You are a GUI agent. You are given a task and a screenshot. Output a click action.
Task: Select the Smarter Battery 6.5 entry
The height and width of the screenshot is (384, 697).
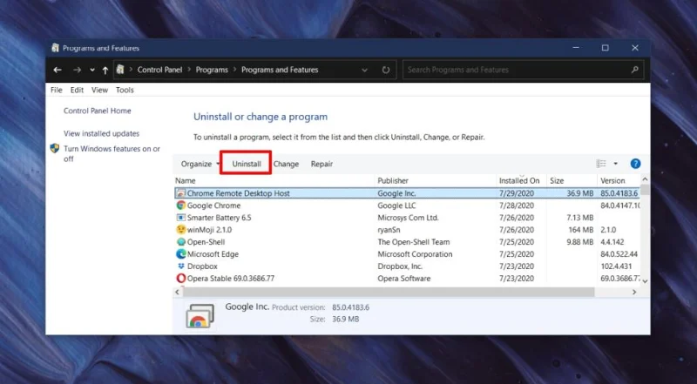point(220,218)
